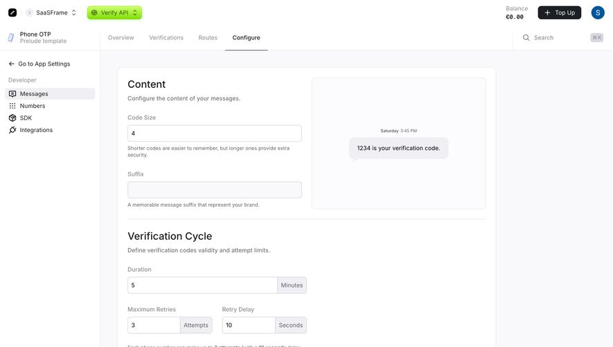Click the Prelude logo icon in the top-left corner
Screen dimensions: 613x347
(x=12, y=12)
